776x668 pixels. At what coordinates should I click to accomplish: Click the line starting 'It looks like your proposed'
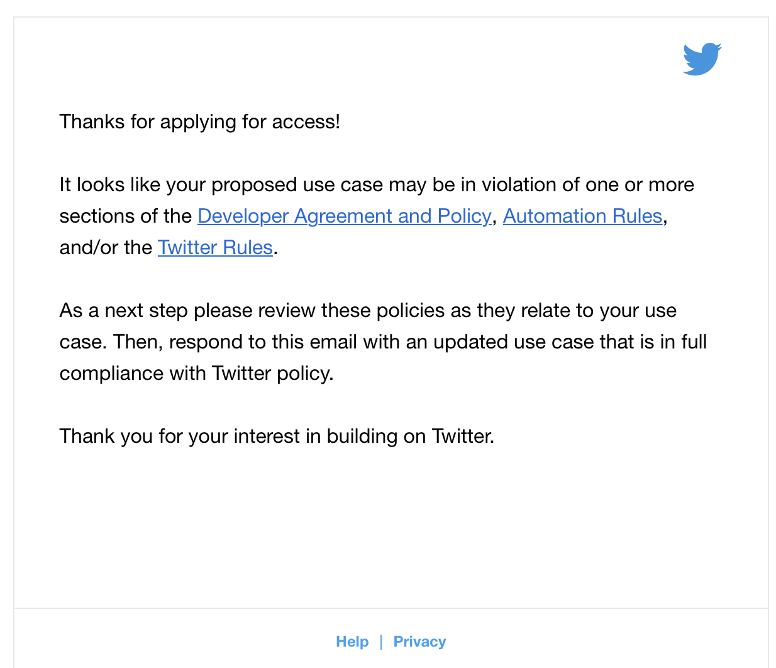(377, 184)
